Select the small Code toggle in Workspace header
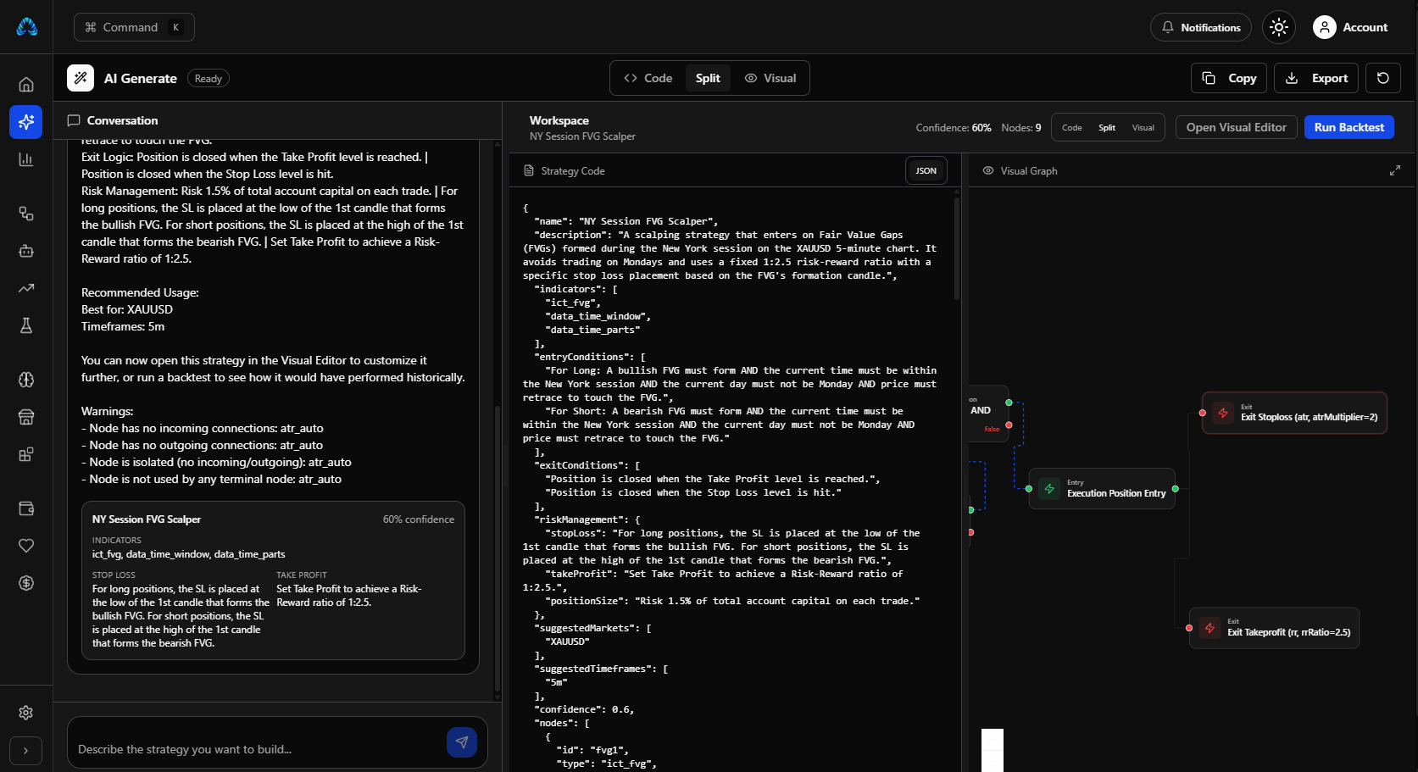Image resolution: width=1418 pixels, height=772 pixels. (1072, 127)
